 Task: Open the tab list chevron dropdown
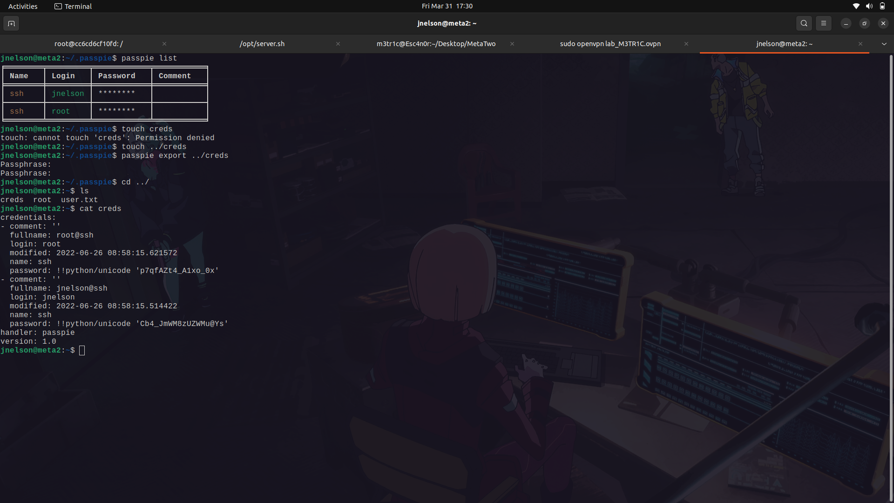pyautogui.click(x=884, y=43)
